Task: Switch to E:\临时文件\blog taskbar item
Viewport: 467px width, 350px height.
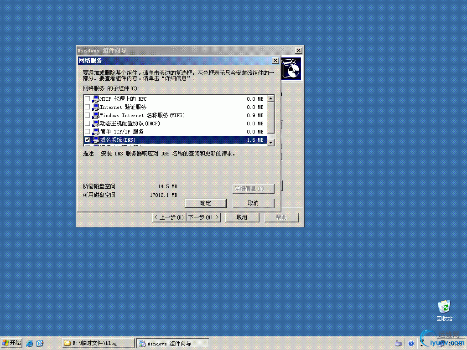Action: tap(99, 343)
